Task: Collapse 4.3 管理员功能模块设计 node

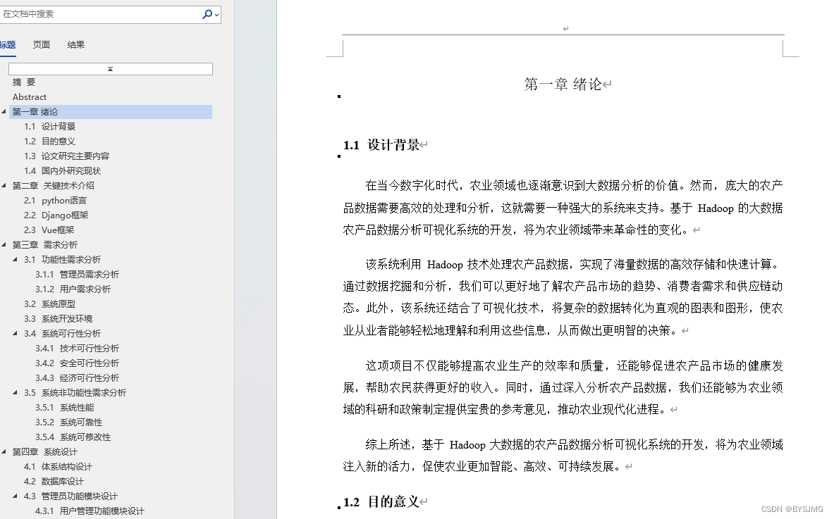Action: click(x=16, y=496)
